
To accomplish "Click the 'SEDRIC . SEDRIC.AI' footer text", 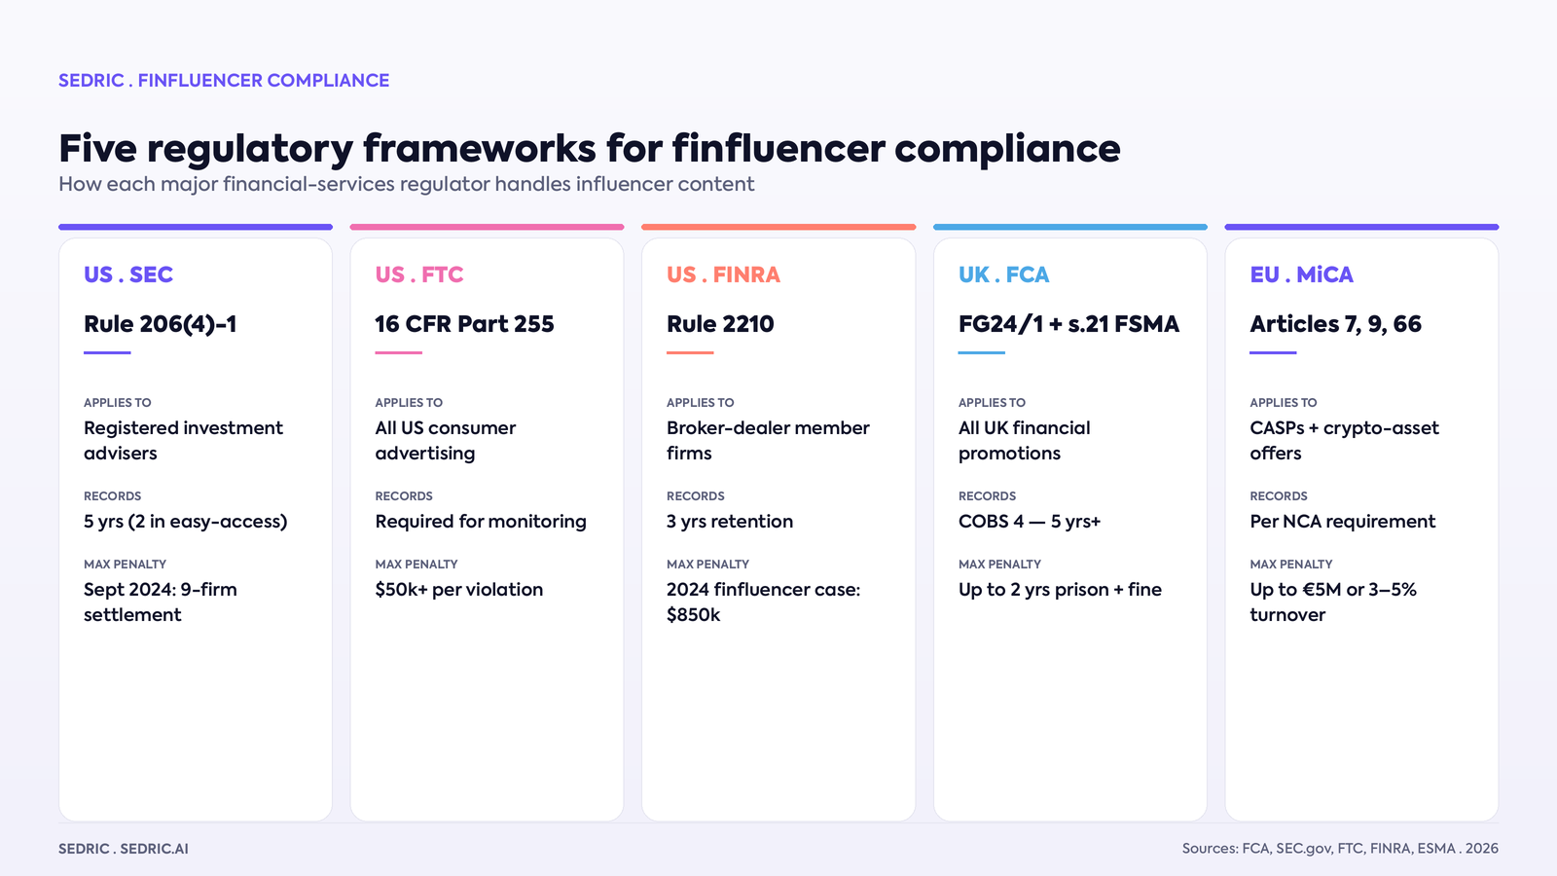I will click(x=124, y=849).
